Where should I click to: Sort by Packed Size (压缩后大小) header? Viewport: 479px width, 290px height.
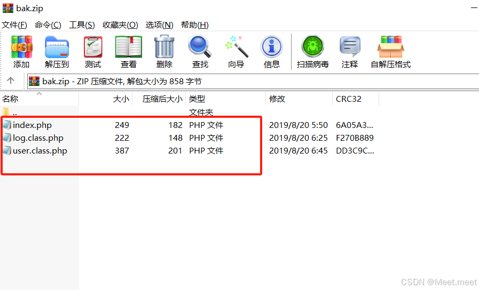(159, 99)
